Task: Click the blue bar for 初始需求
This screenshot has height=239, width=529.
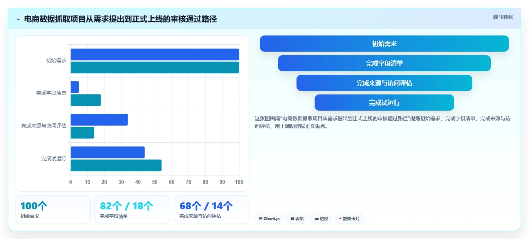Action: click(155, 54)
